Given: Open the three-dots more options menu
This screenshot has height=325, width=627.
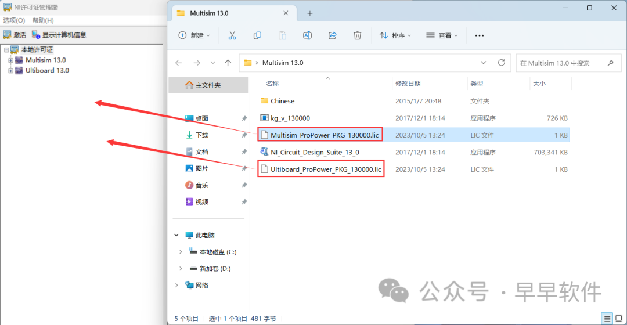Looking at the screenshot, I should click(x=479, y=35).
